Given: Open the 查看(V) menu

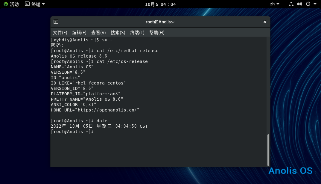Looking at the screenshot, I should (x=98, y=33).
